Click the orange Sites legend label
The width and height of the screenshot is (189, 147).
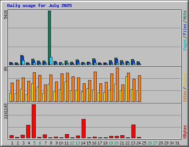185,96
